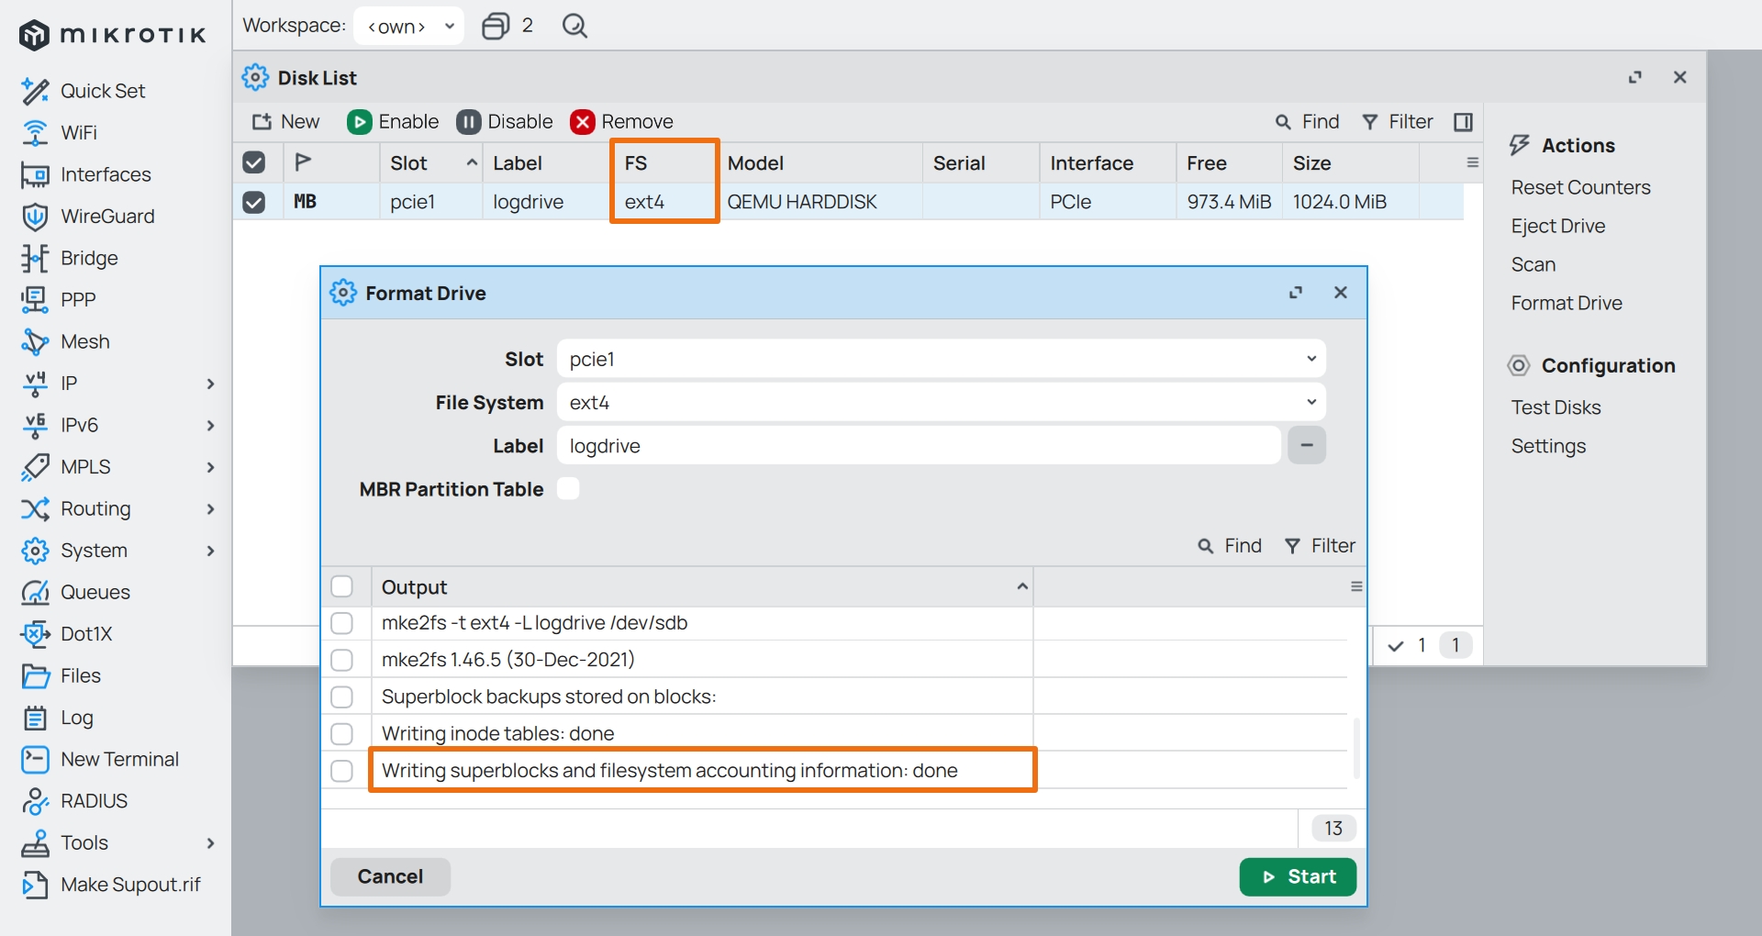Click the MikroTik logo
This screenshot has height=936, width=1762.
[113, 35]
